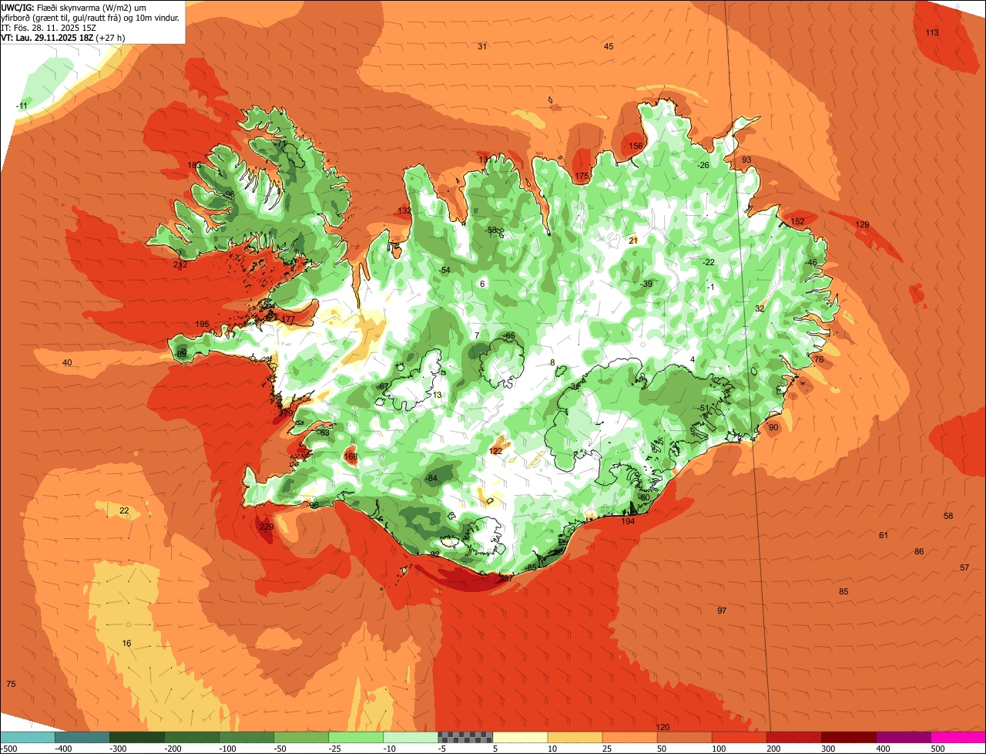Select the red legend swatch from 100 to 200
This screenshot has width=986, height=754.
[x=739, y=737]
